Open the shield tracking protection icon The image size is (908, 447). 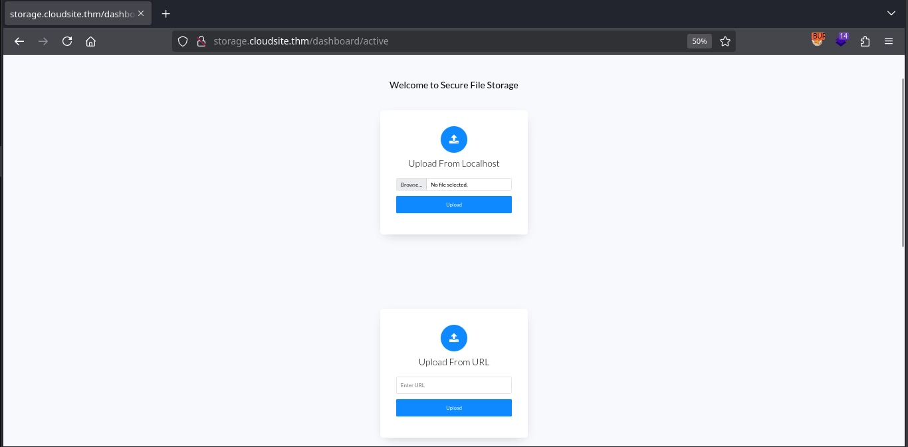coord(183,41)
